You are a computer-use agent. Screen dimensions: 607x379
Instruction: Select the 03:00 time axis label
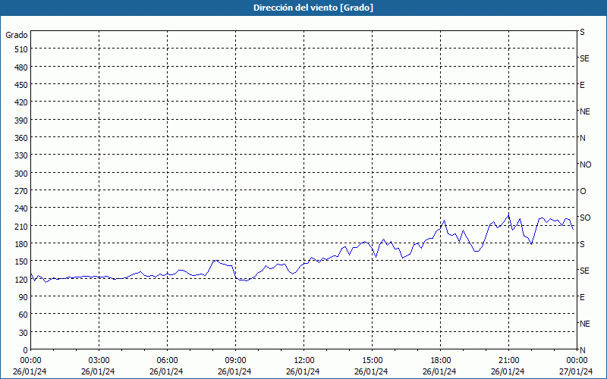point(99,361)
